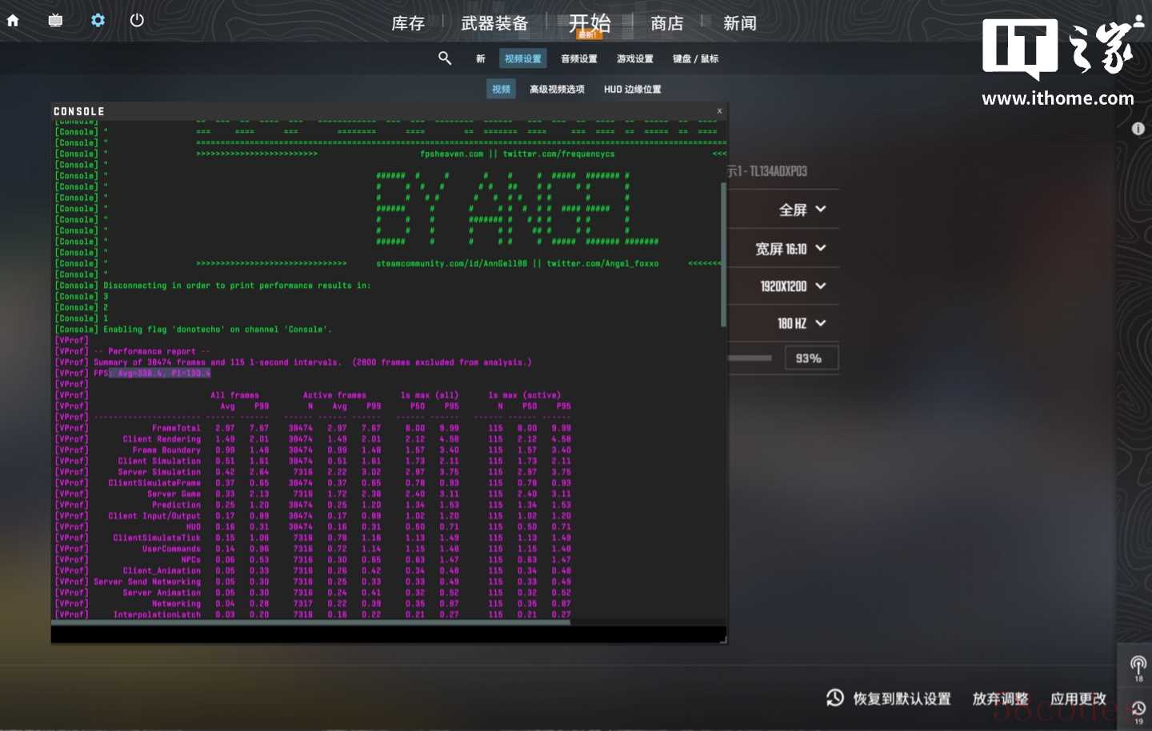1152x731 pixels.
Task: Expand the 1920X1200 resolution dropdown
Action: 793,286
